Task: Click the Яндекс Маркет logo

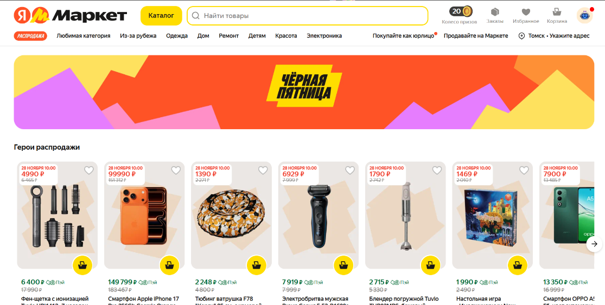Action: pyautogui.click(x=71, y=16)
